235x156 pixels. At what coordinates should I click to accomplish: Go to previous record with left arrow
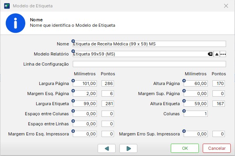pyautogui.click(x=107, y=148)
